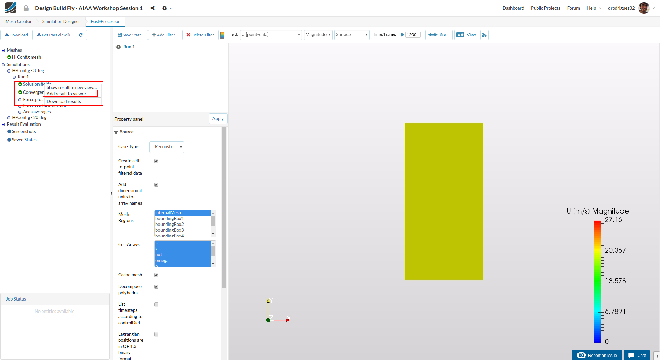Viewport: 660px width, 360px height.
Task: Click the Convergence plot check icon
Action: point(20,92)
